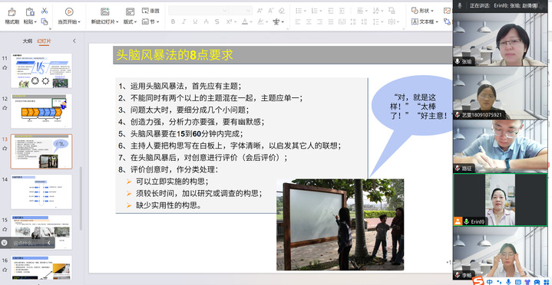
Task: Toggle underline formatting button
Action: click(x=195, y=21)
